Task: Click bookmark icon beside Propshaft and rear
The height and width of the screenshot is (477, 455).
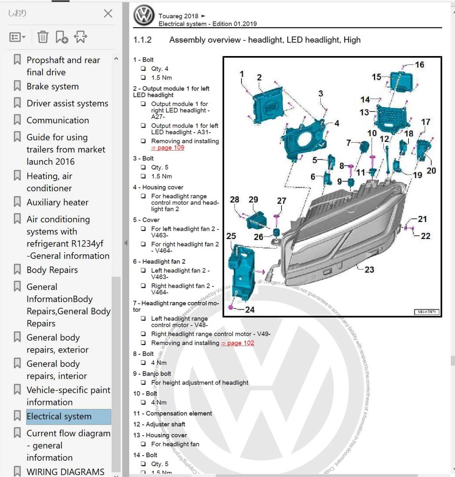Action: [17, 60]
